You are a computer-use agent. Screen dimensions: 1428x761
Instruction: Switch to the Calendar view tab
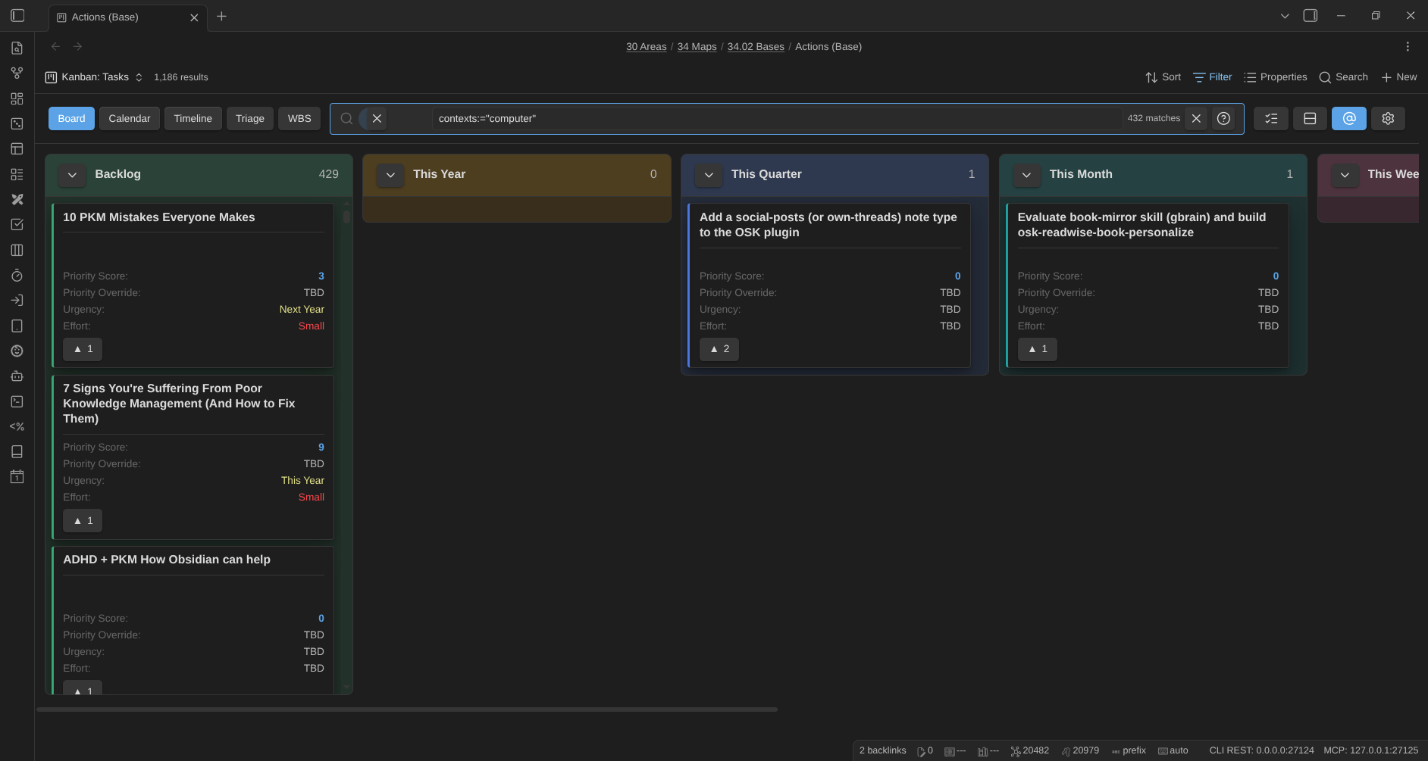point(130,118)
